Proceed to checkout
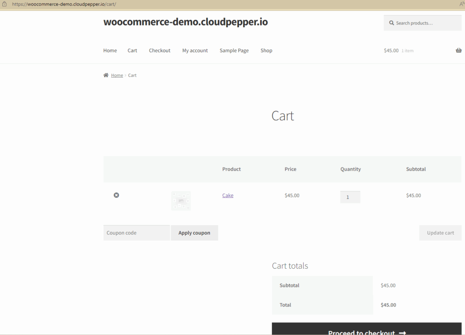The image size is (465, 335). point(366,331)
